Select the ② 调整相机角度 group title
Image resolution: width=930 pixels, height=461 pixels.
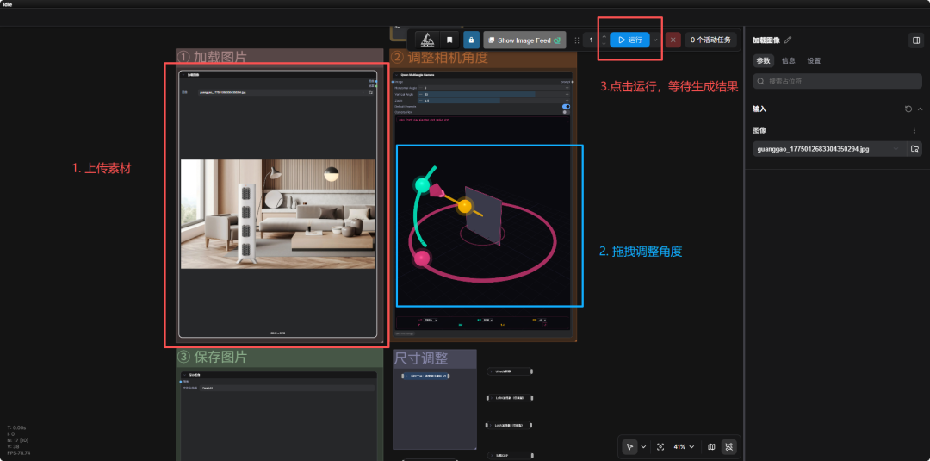[x=439, y=57]
